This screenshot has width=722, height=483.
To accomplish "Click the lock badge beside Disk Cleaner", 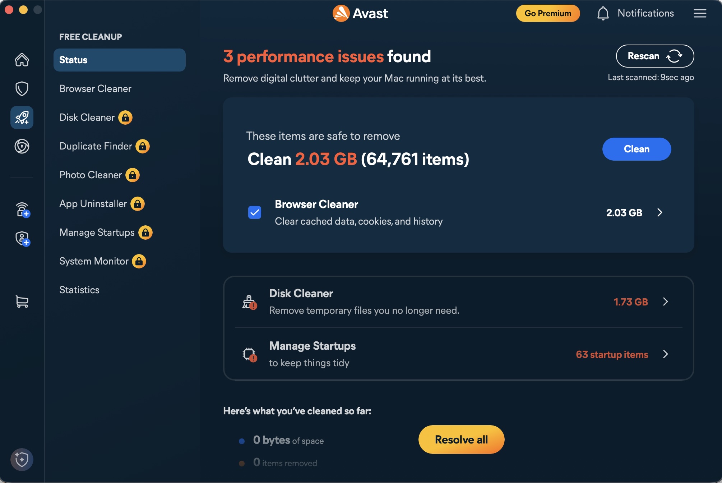I will pyautogui.click(x=125, y=118).
